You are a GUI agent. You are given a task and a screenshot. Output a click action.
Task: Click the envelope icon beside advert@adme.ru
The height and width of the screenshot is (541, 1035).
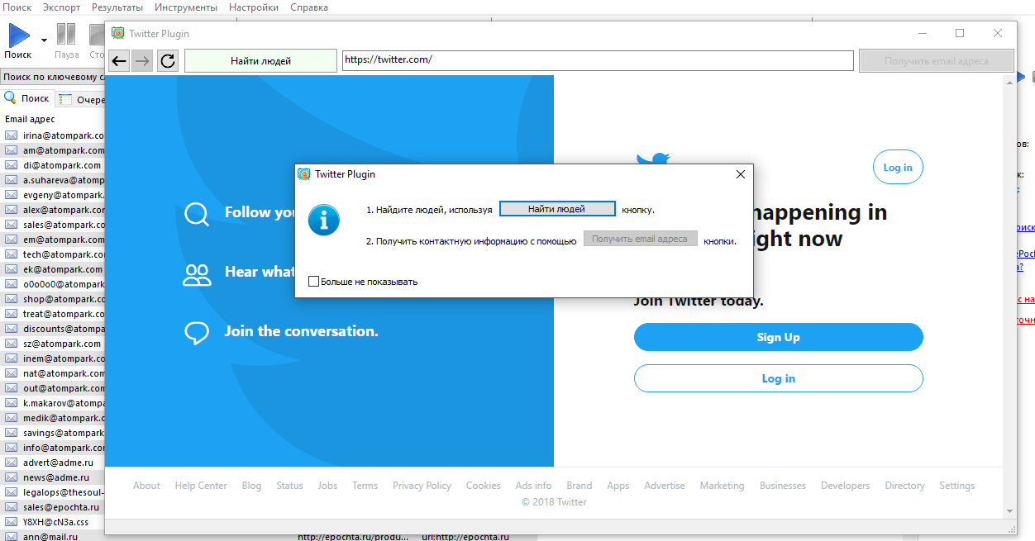coord(12,463)
